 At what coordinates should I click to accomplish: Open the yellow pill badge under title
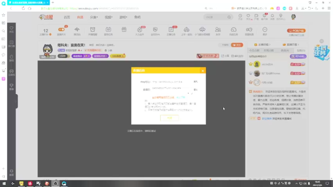(x=118, y=56)
